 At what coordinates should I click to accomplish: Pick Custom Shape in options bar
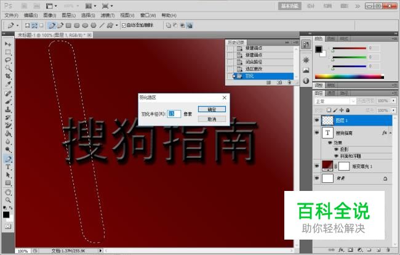[x=110, y=25]
